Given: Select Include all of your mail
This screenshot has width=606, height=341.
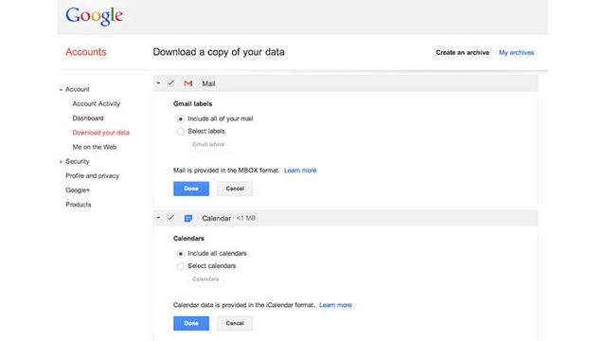Looking at the screenshot, I should pyautogui.click(x=180, y=119).
